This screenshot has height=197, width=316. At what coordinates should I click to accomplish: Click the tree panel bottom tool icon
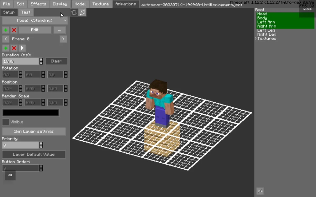click(x=260, y=191)
